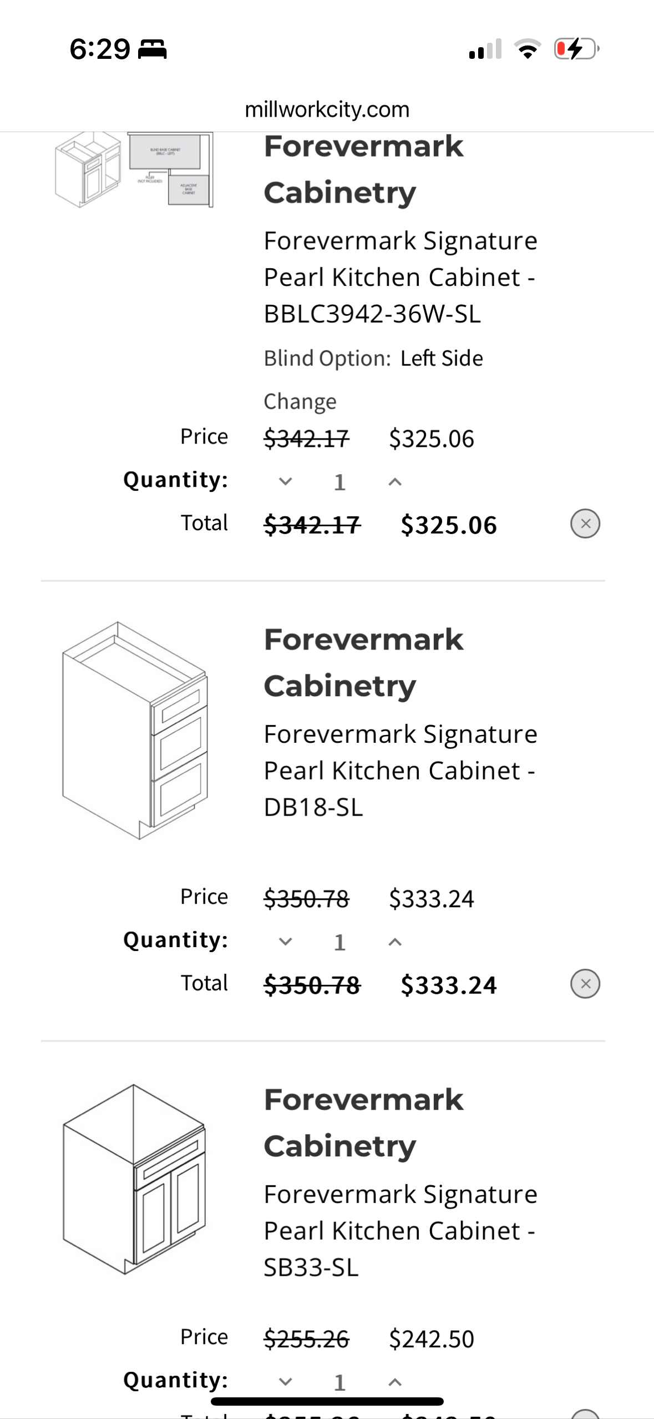The height and width of the screenshot is (1419, 654).
Task: Open the BBLC3942-36W-SL product title link
Action: (400, 277)
